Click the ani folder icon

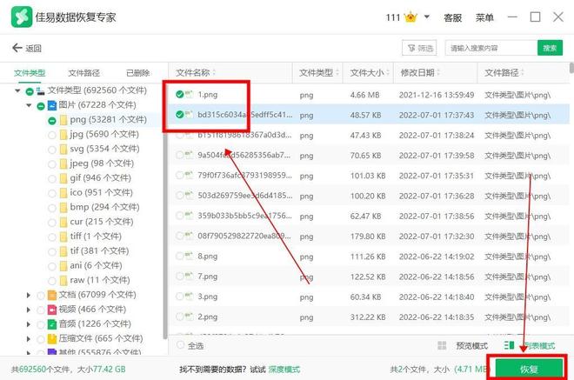(63, 266)
